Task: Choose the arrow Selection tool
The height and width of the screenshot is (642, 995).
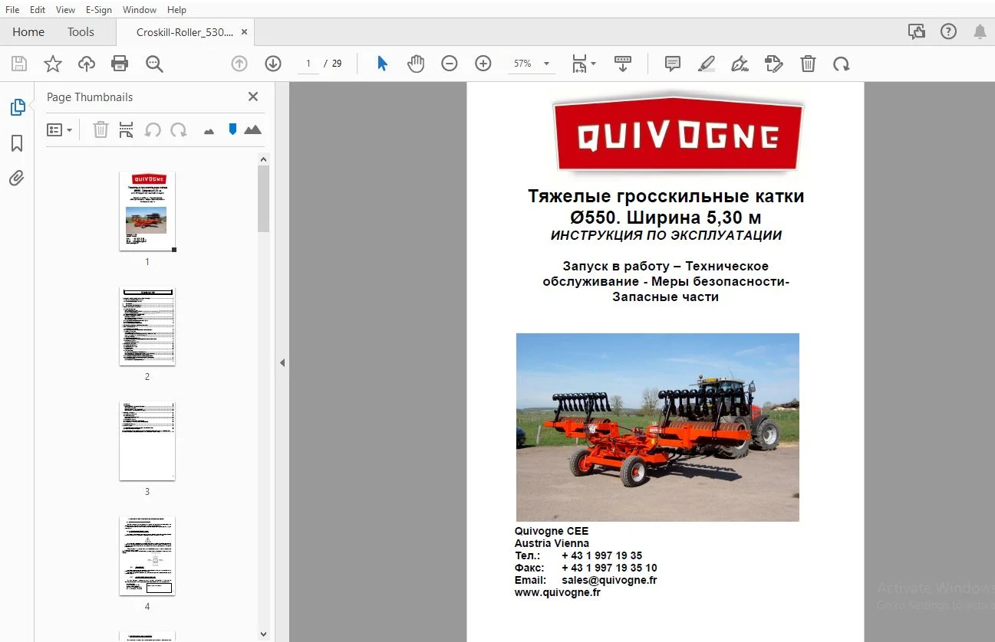Action: pos(382,64)
